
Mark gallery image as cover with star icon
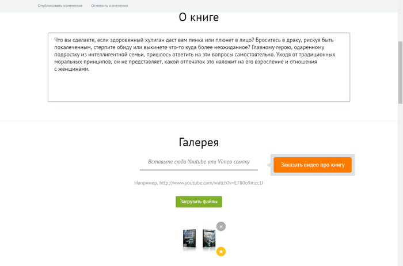click(x=221, y=252)
